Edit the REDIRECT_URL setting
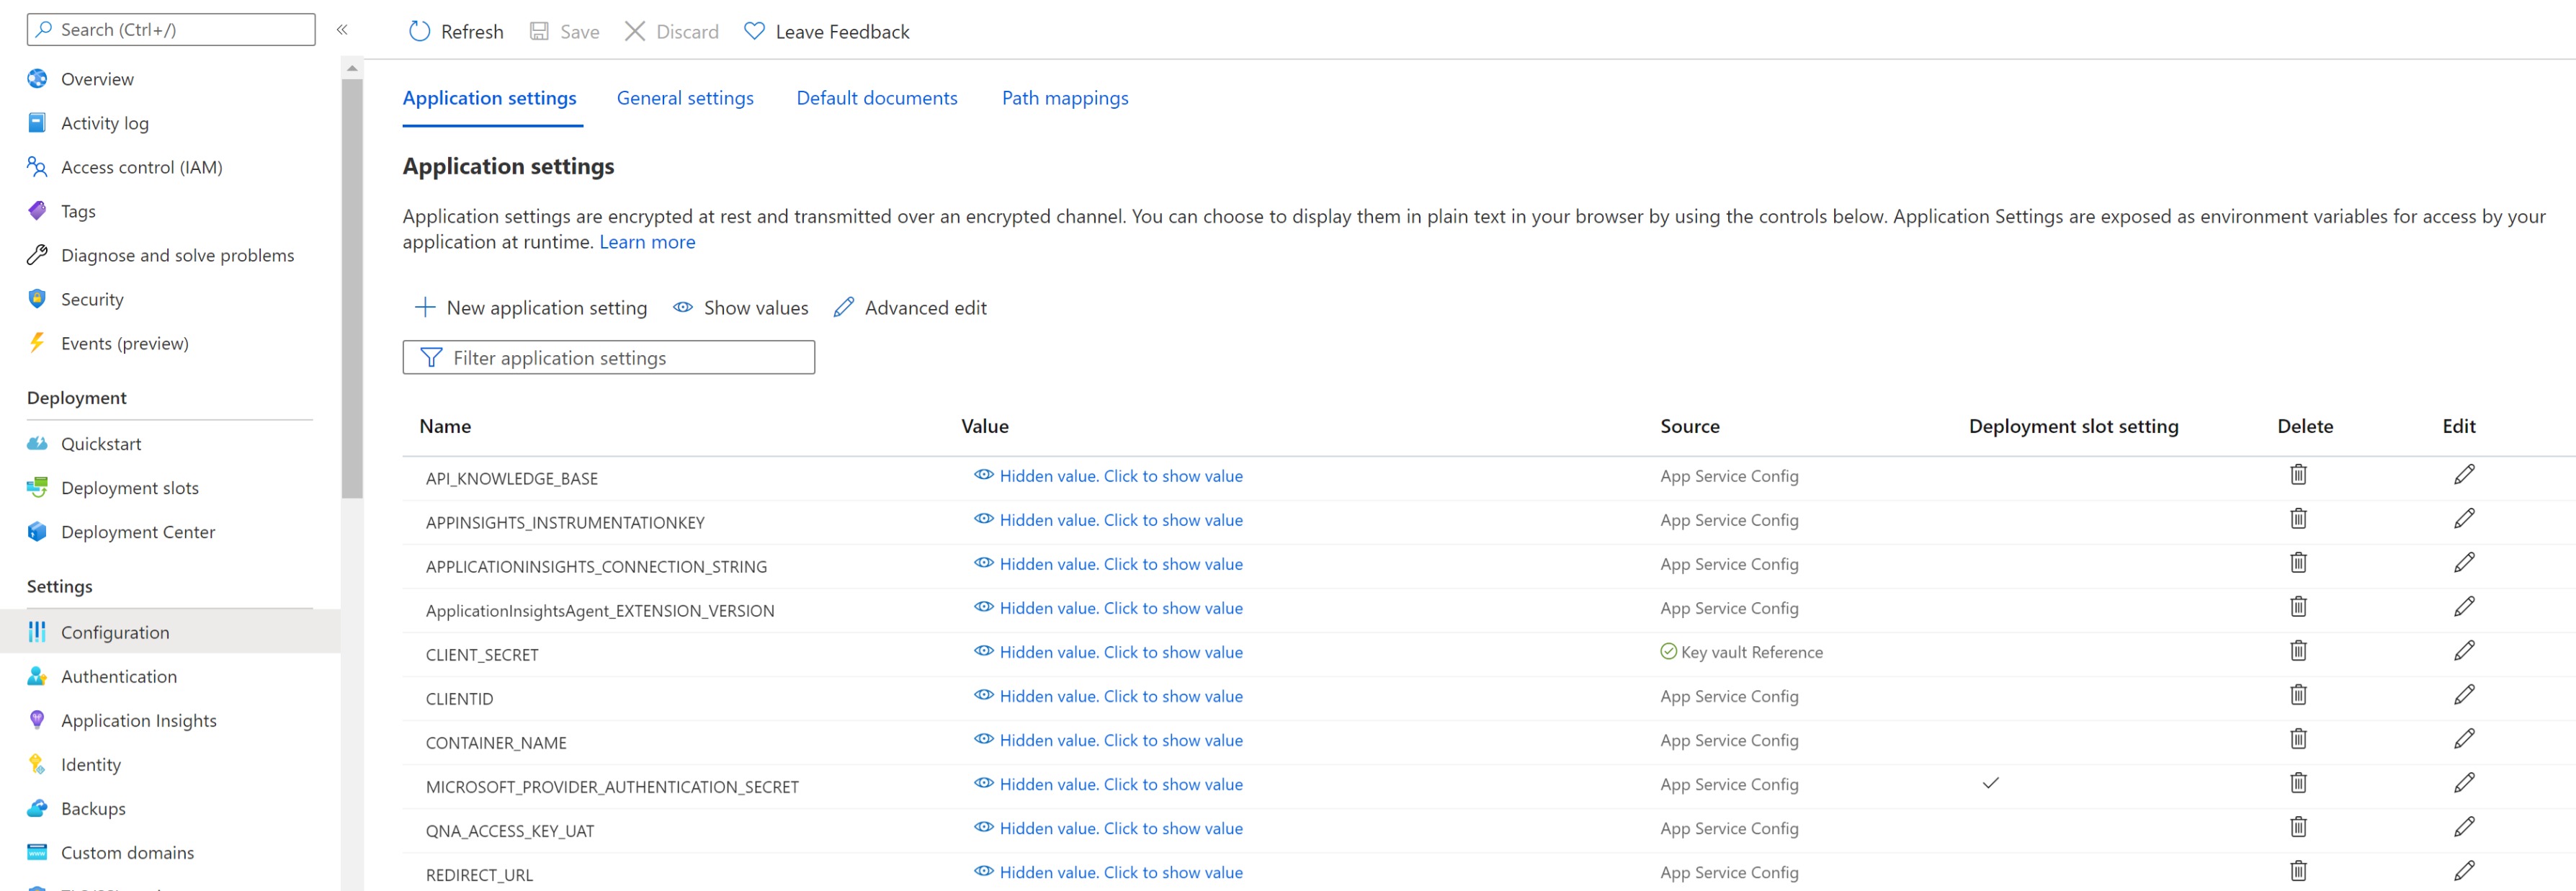The width and height of the screenshot is (2576, 891). point(2463,871)
